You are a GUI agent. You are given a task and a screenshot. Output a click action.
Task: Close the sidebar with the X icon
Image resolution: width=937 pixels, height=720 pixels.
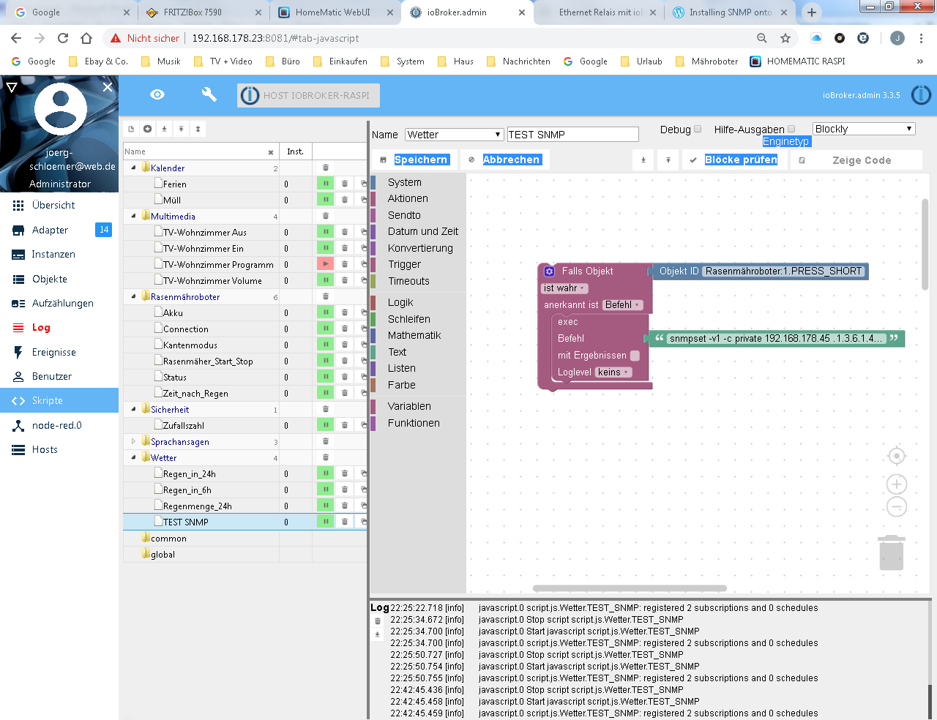[108, 87]
